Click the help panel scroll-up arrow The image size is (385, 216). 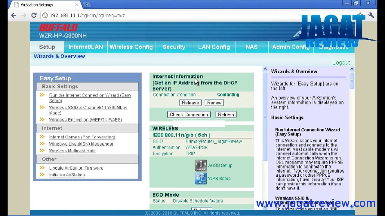(x=352, y=69)
